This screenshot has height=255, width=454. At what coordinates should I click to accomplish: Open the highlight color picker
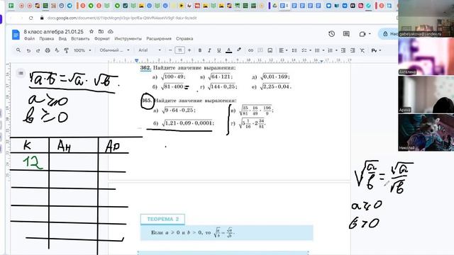239,50
